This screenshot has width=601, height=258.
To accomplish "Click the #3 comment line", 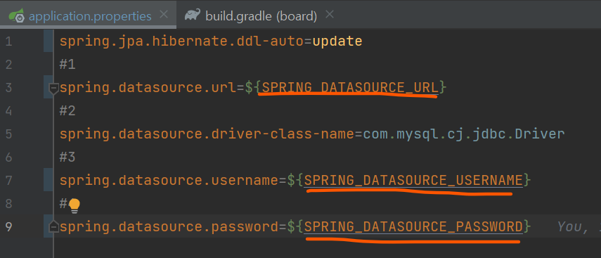I will pos(67,157).
